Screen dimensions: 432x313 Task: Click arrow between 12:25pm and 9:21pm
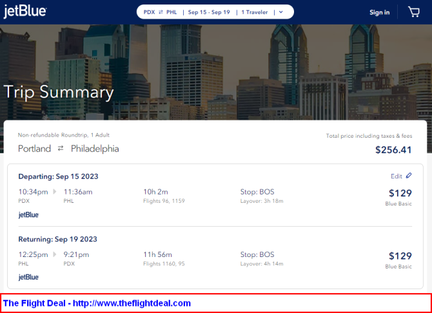(x=55, y=254)
